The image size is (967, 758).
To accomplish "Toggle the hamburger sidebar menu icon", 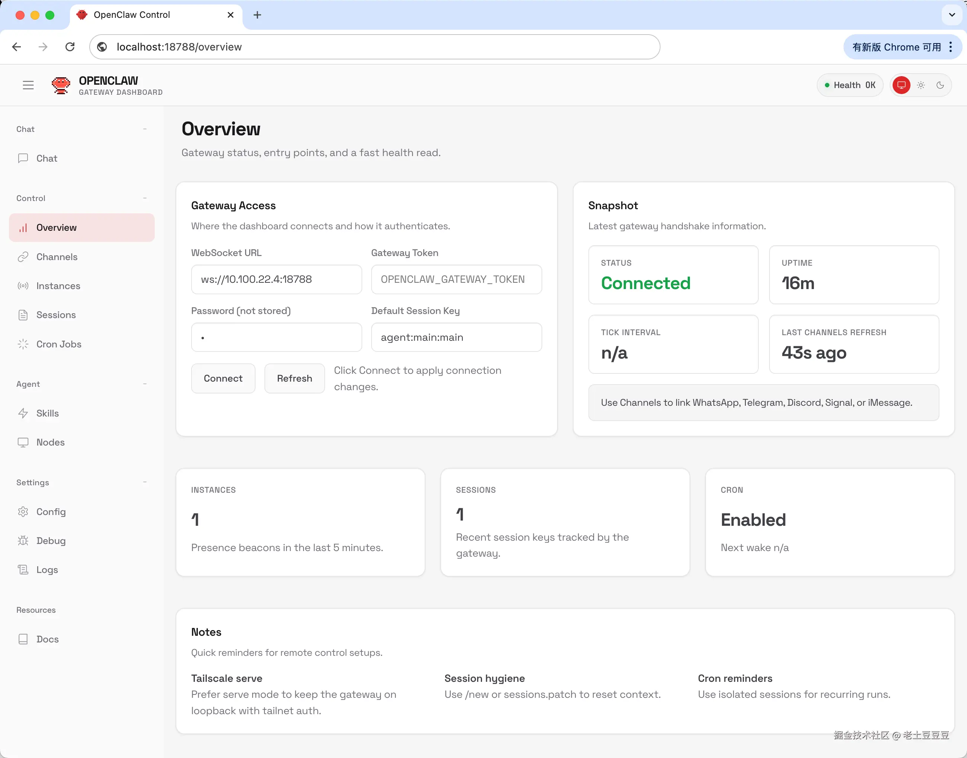I will pyautogui.click(x=28, y=85).
